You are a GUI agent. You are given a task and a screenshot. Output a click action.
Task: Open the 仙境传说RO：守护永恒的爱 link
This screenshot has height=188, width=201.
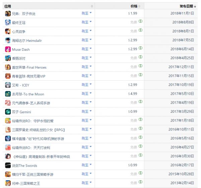pyautogui.click(x=32, y=121)
